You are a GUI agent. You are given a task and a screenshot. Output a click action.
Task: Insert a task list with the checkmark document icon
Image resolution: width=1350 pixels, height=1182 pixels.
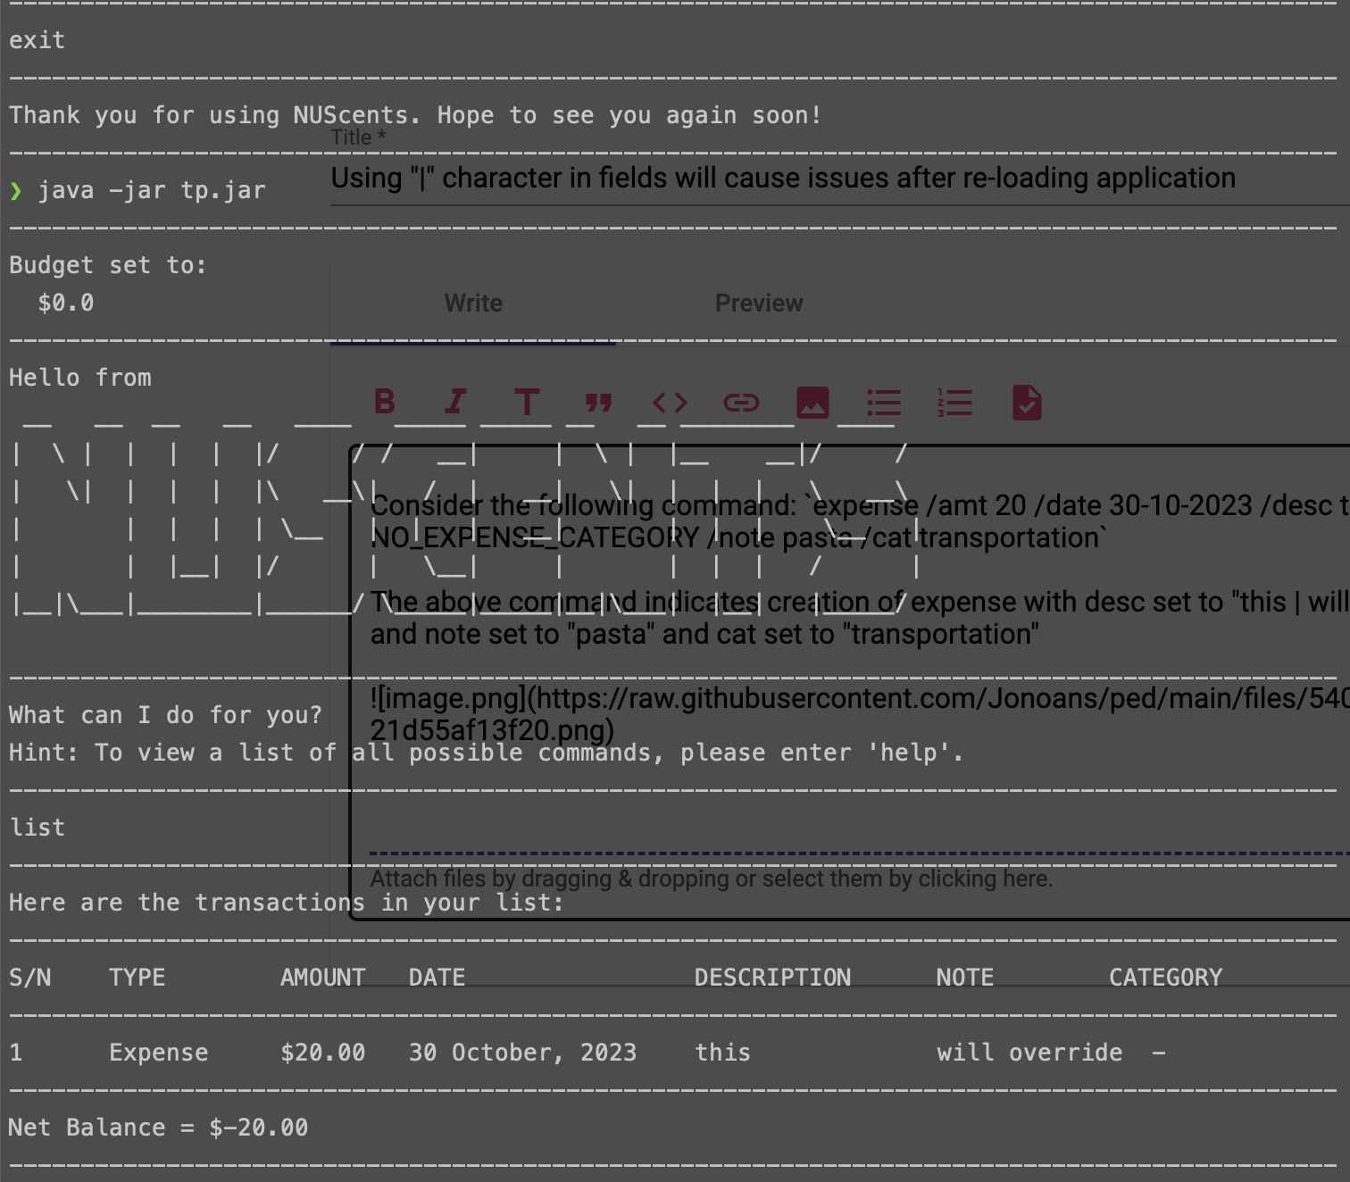pos(1027,403)
